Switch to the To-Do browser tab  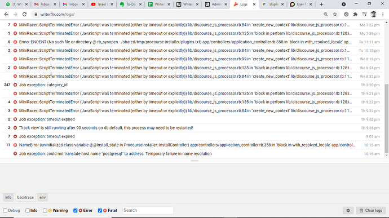[x=130, y=4]
